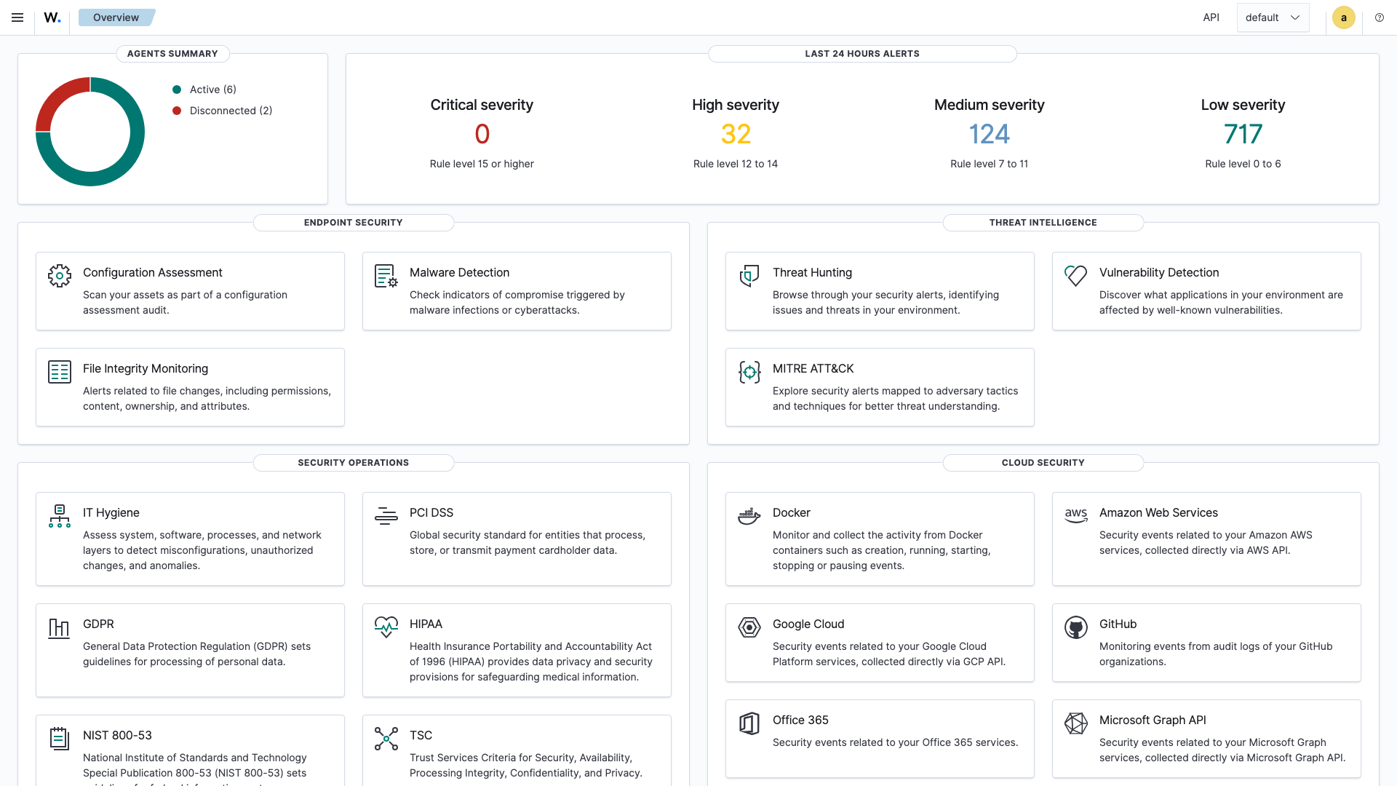The width and height of the screenshot is (1397, 786).
Task: Click the TSC nodes icon
Action: click(386, 739)
